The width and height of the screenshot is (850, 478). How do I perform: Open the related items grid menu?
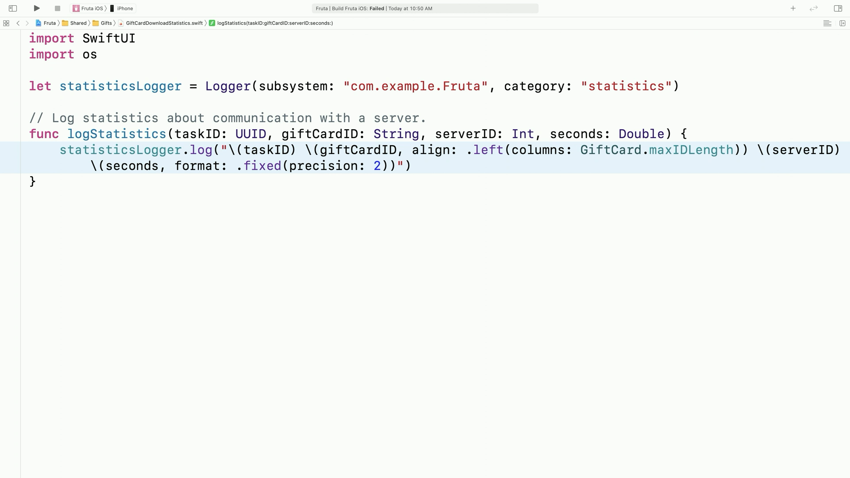click(x=6, y=23)
